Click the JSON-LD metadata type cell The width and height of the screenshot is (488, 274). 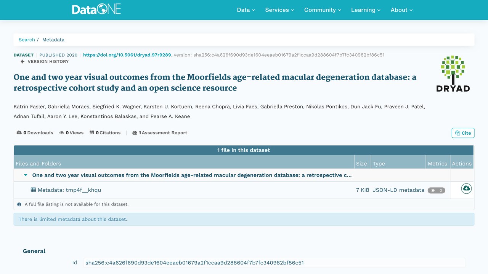398,190
